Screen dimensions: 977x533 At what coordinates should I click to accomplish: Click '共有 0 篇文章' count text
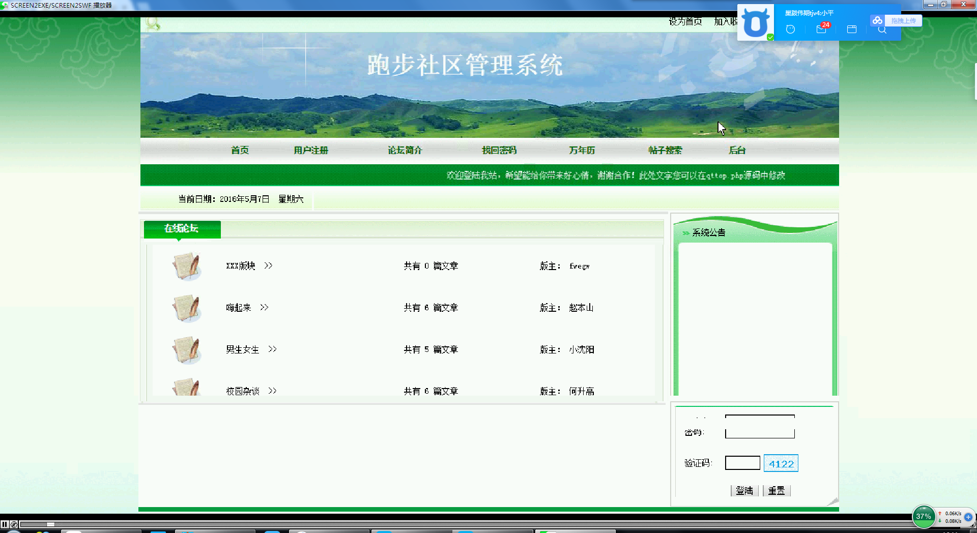[431, 266]
